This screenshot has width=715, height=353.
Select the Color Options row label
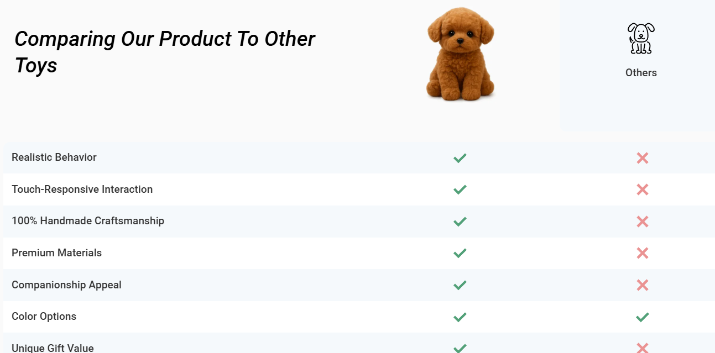pos(44,317)
